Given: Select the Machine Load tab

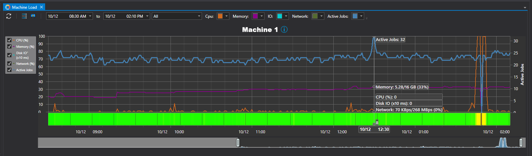Looking at the screenshot, I should [x=24, y=7].
